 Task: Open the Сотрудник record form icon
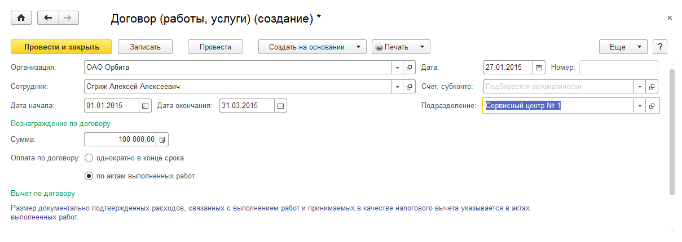point(410,87)
